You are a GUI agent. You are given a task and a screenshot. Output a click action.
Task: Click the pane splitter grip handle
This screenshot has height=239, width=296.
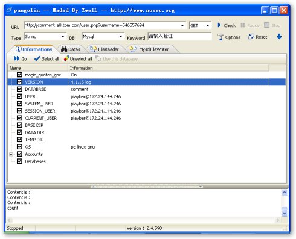(x=147, y=187)
